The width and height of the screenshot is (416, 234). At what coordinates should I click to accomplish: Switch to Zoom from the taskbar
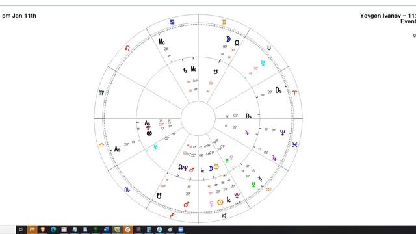[181, 229]
